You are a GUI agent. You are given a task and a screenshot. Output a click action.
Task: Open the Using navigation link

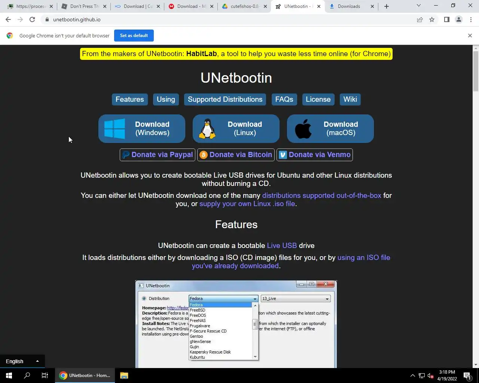pos(166,99)
